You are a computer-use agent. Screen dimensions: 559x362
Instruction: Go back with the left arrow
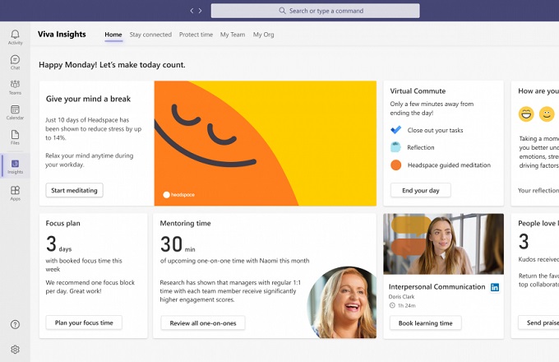[x=192, y=11]
